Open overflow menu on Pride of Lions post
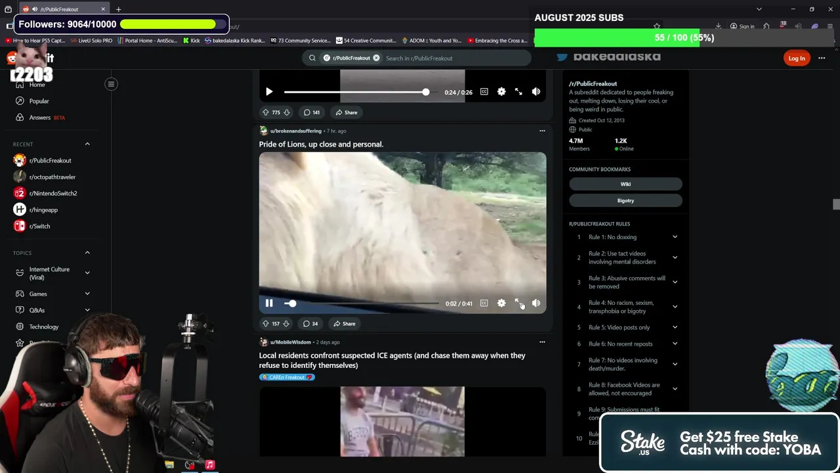840x473 pixels. point(542,131)
